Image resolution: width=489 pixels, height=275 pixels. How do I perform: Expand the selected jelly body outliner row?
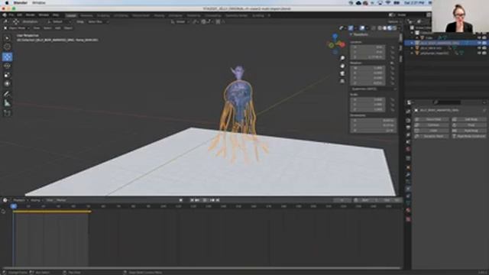(412, 43)
